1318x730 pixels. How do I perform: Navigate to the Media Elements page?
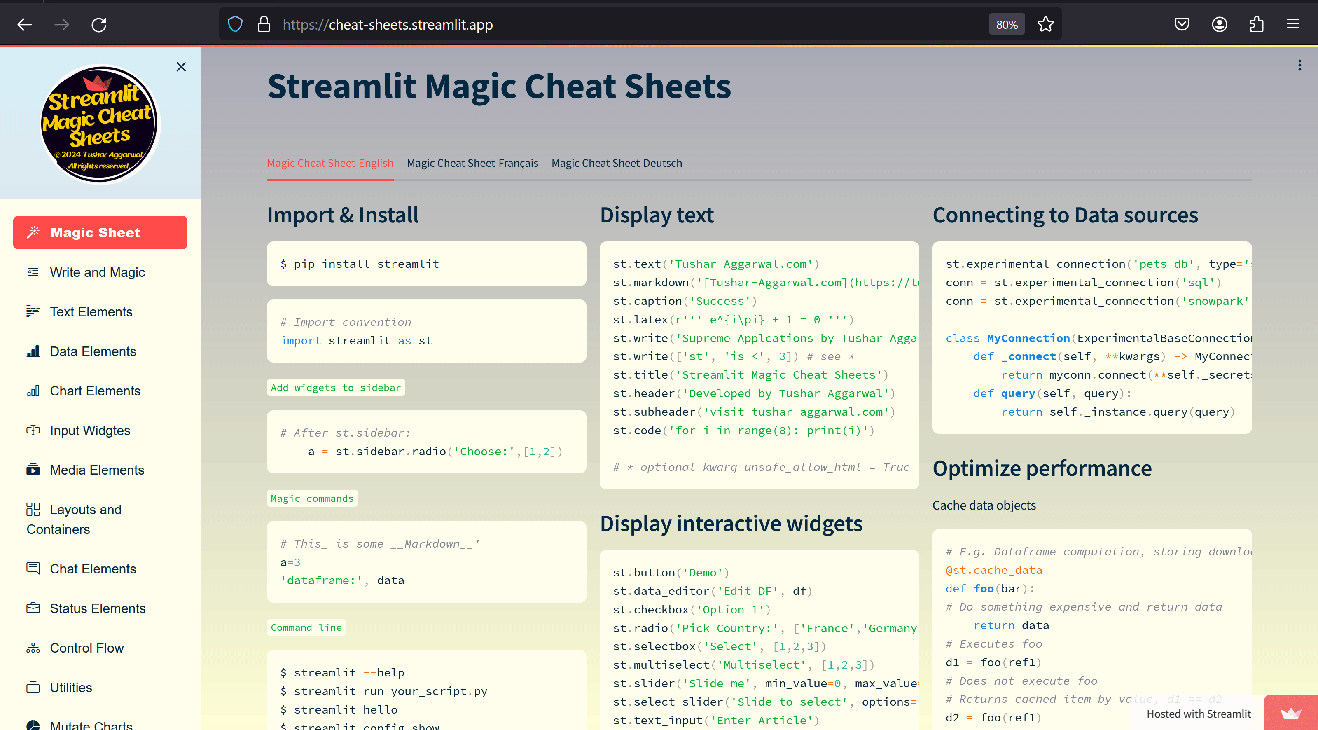click(x=100, y=469)
